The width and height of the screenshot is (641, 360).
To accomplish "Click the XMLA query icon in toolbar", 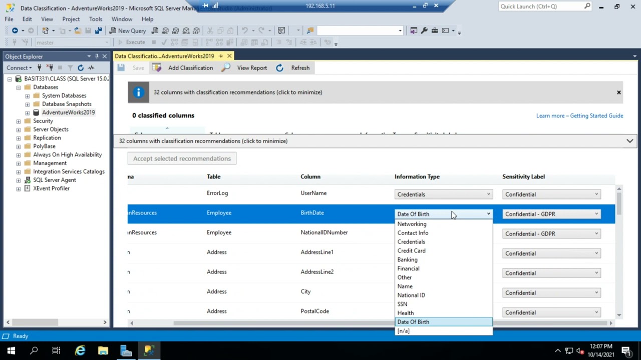I will 186,30.
